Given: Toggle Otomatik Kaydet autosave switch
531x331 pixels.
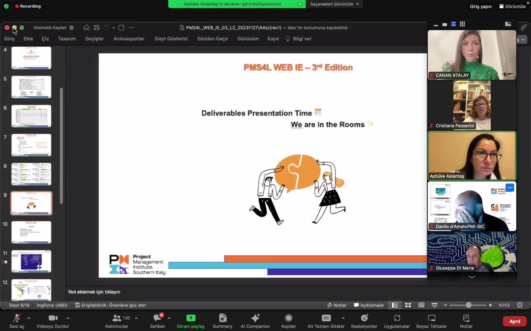Looking at the screenshot, I should (72, 27).
